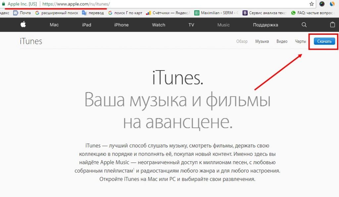Open the shopping bag icon
This screenshot has width=339, height=197.
coord(332,25)
